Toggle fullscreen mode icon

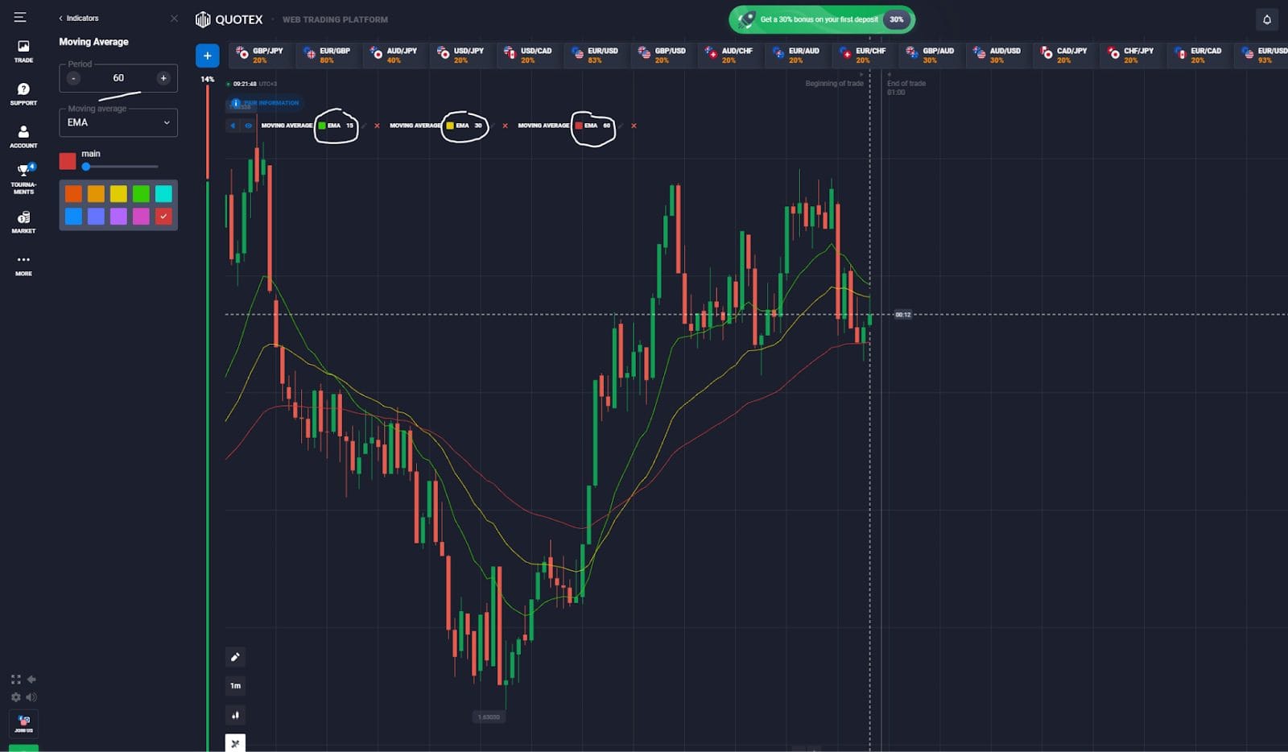tap(15, 680)
